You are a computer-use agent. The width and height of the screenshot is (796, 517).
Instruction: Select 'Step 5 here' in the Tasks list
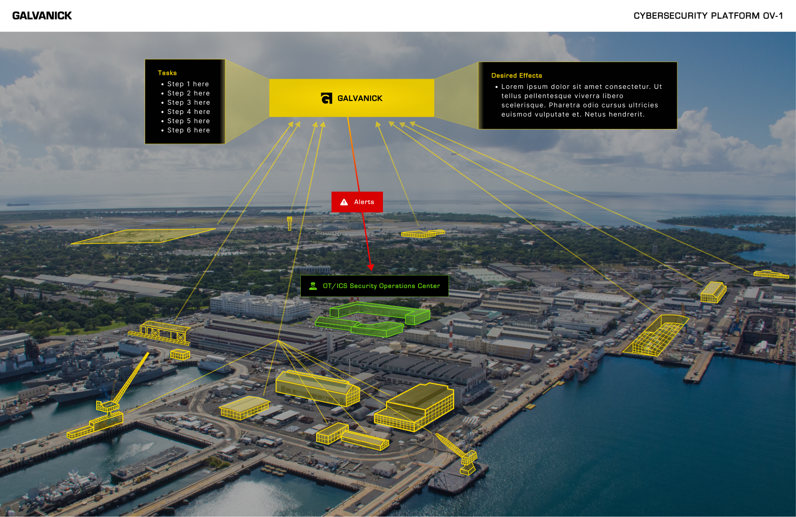[189, 121]
